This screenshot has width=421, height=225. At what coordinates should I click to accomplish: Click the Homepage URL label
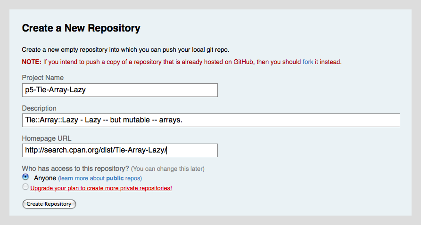coord(47,138)
